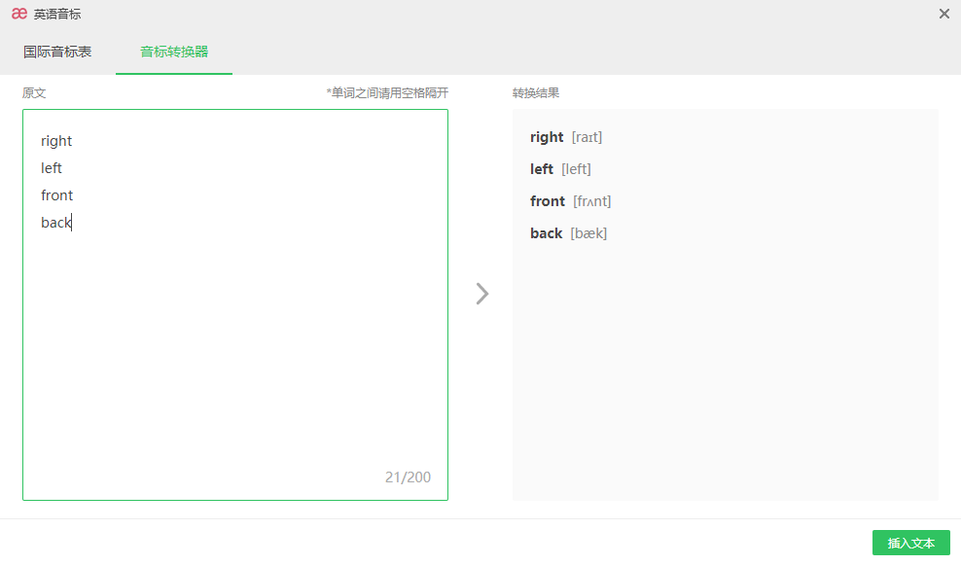
Task: Select the 音标转换器 tab
Action: tap(174, 52)
